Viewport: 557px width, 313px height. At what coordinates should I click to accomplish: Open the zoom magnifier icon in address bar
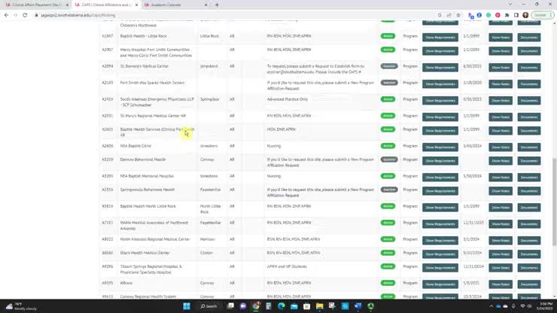pyautogui.click(x=440, y=15)
